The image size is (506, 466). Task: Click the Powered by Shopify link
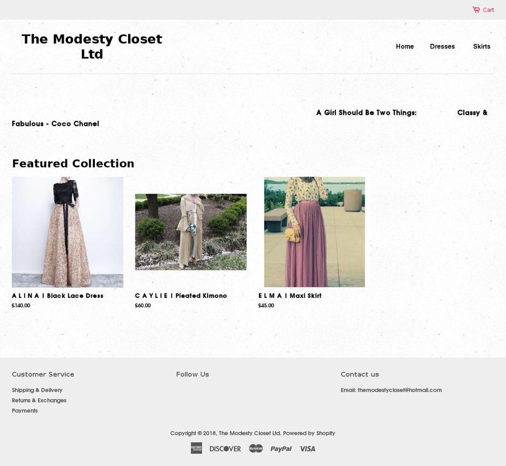309,433
